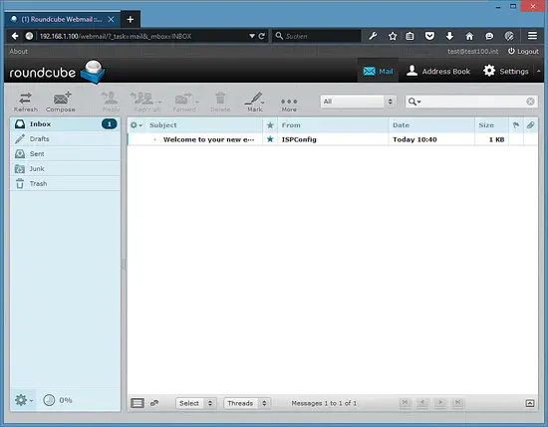The image size is (548, 427).
Task: Open the Drafts folder
Action: coord(66,139)
